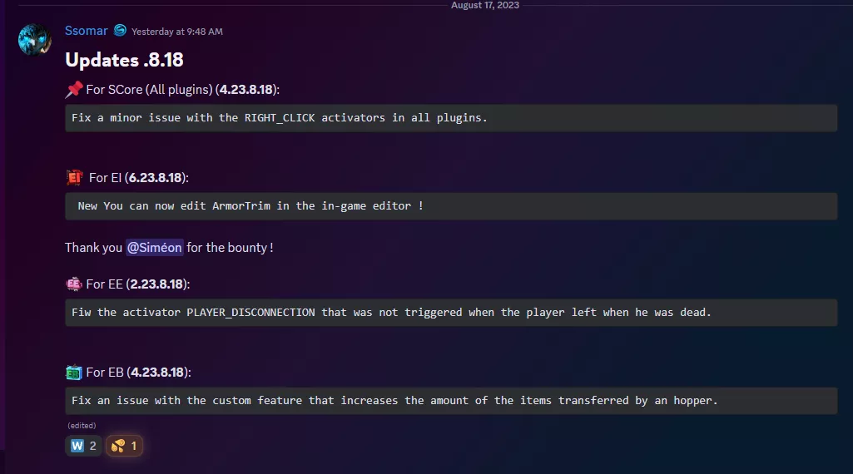Click the pink EE emoji icon
The width and height of the screenshot is (853, 474).
(73, 284)
